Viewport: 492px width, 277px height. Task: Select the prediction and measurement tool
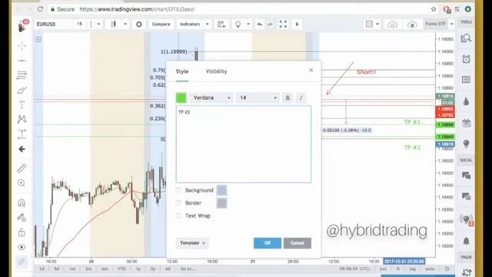22,134
